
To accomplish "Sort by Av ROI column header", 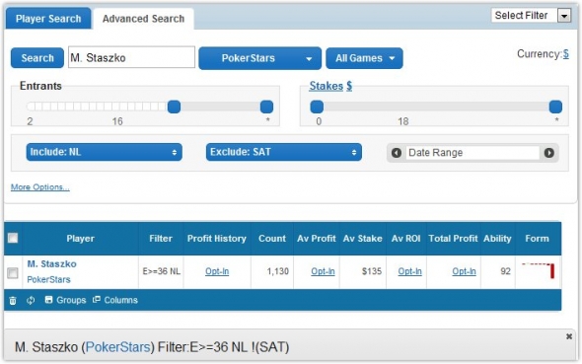I will [x=406, y=239].
